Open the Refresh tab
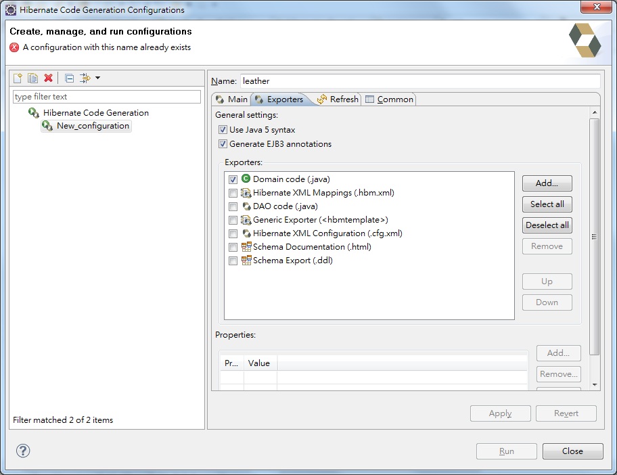 338,99
